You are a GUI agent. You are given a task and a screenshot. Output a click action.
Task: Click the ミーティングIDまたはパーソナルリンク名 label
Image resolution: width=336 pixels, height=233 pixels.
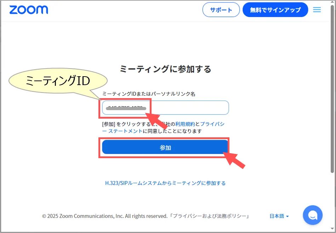coord(149,94)
